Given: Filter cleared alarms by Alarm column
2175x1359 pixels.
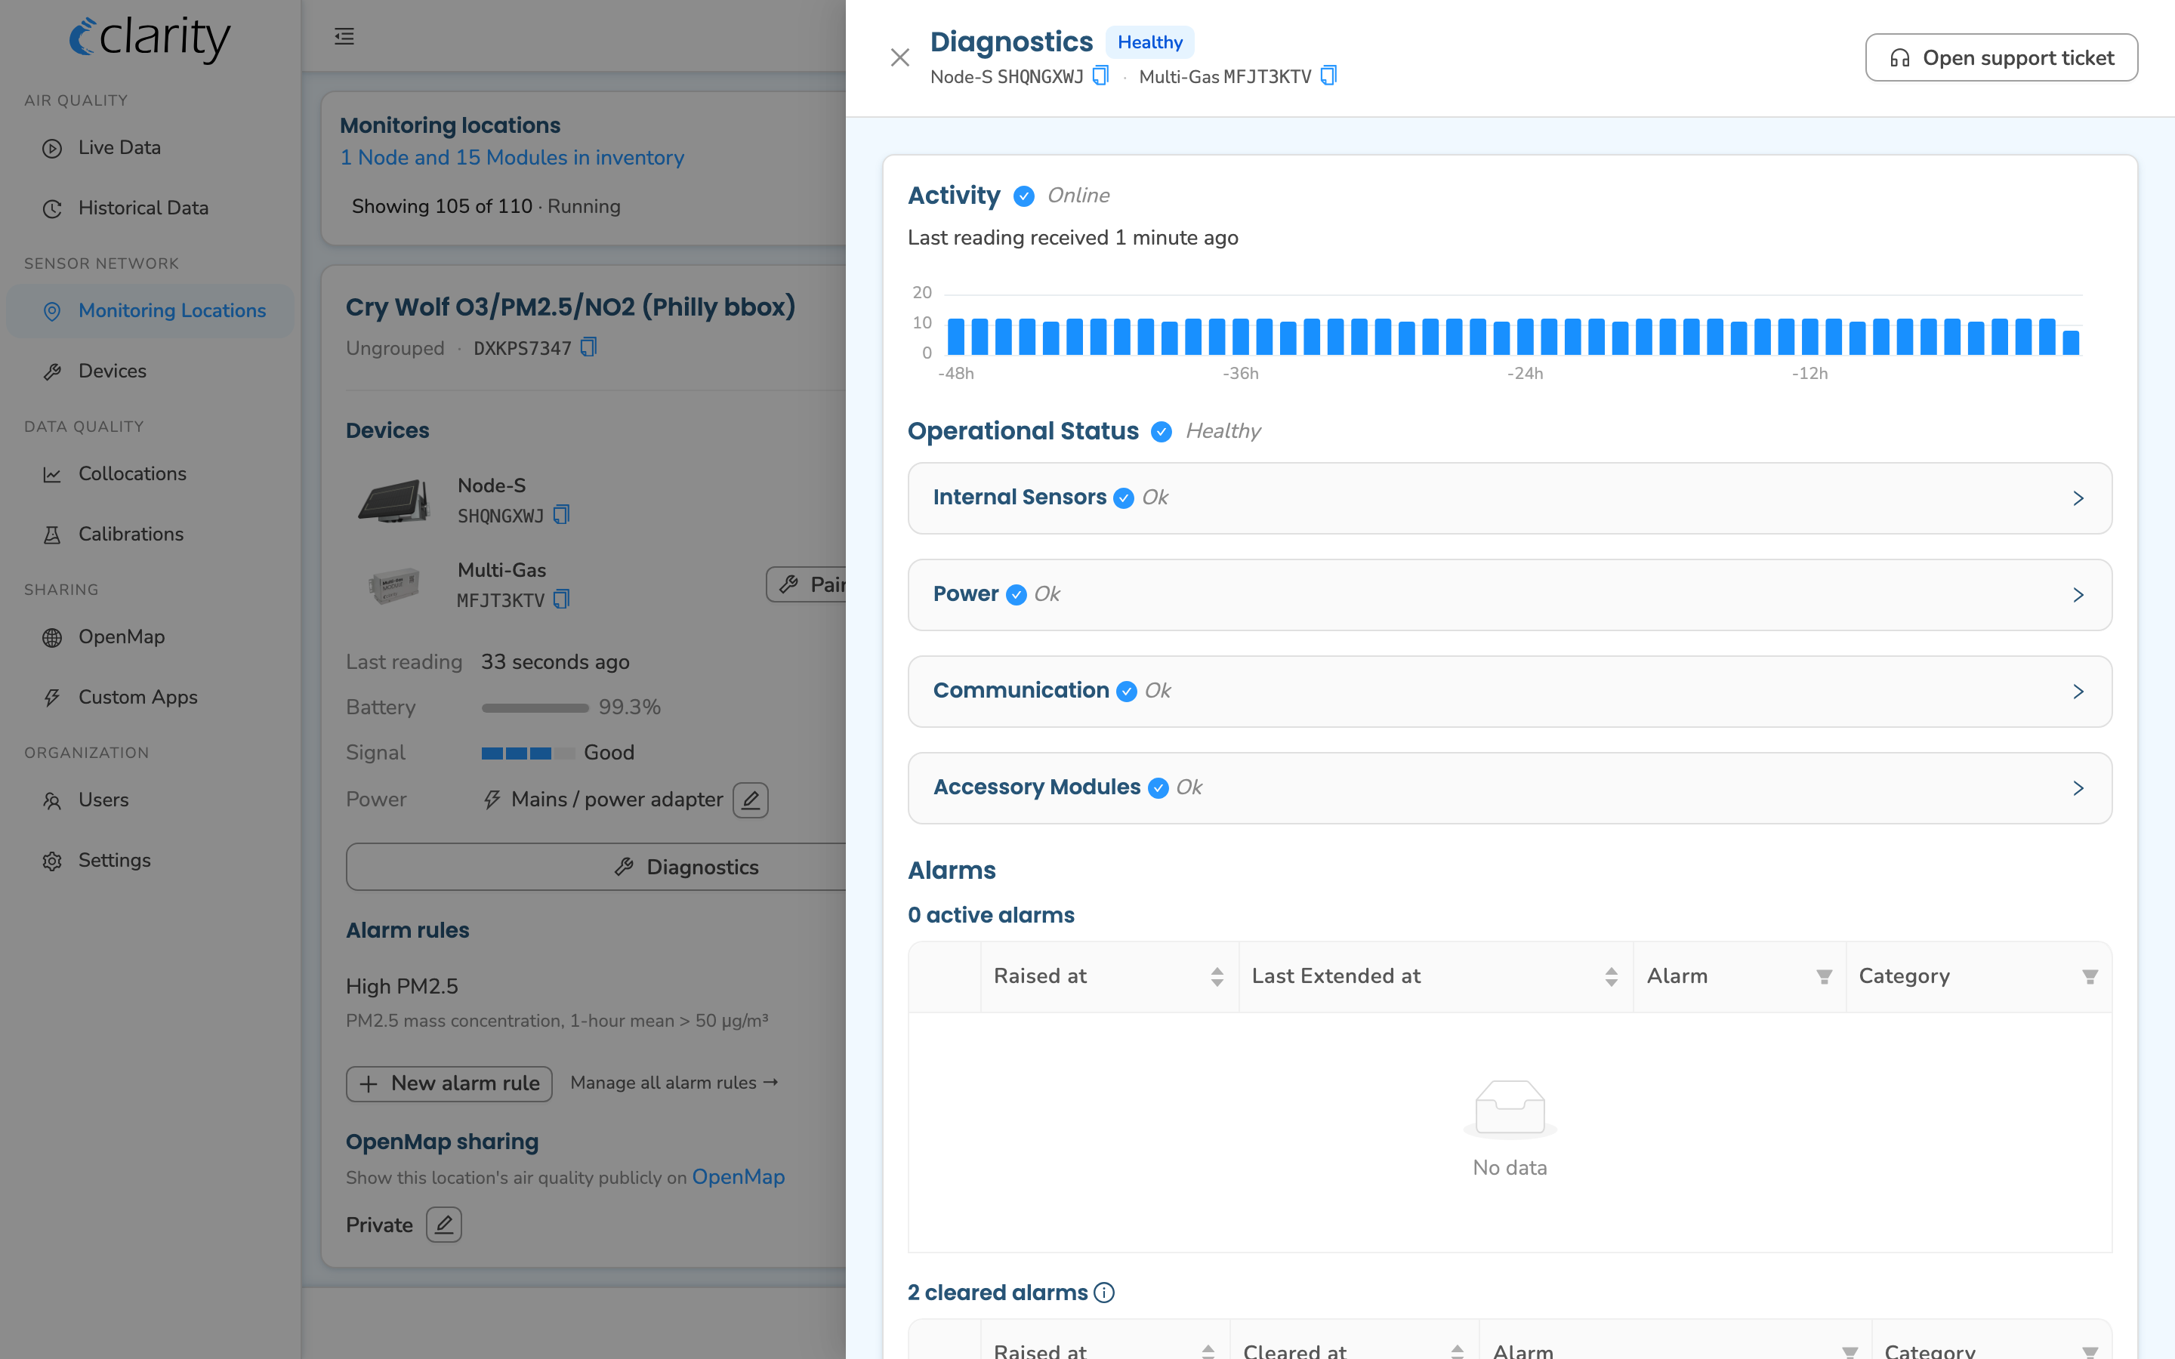Looking at the screenshot, I should [1850, 1351].
